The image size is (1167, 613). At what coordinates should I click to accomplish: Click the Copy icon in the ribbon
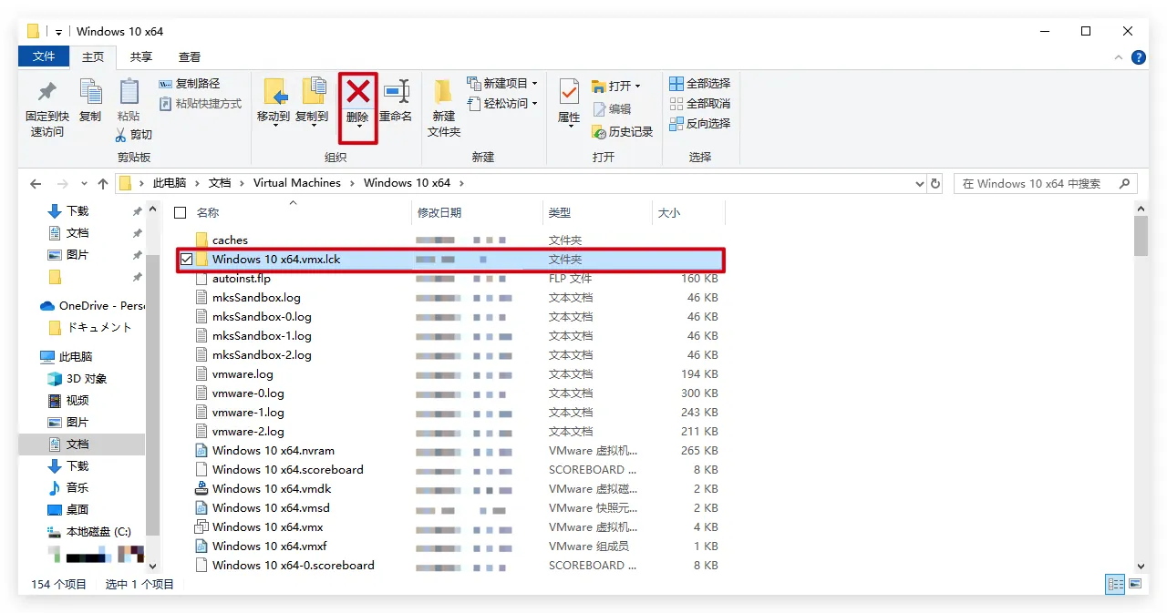90,91
